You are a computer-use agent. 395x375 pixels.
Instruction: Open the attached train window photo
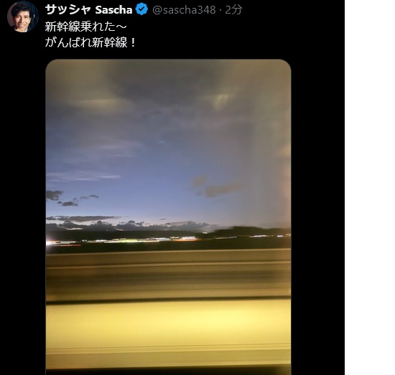[168, 217]
